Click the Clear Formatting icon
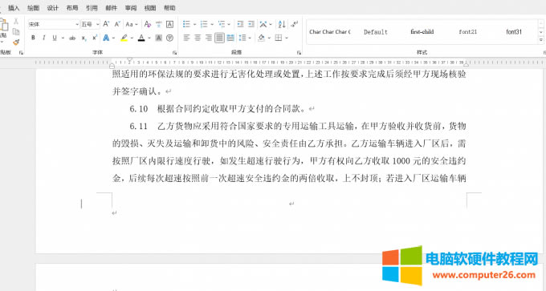The width and height of the screenshot is (546, 291). click(x=148, y=24)
